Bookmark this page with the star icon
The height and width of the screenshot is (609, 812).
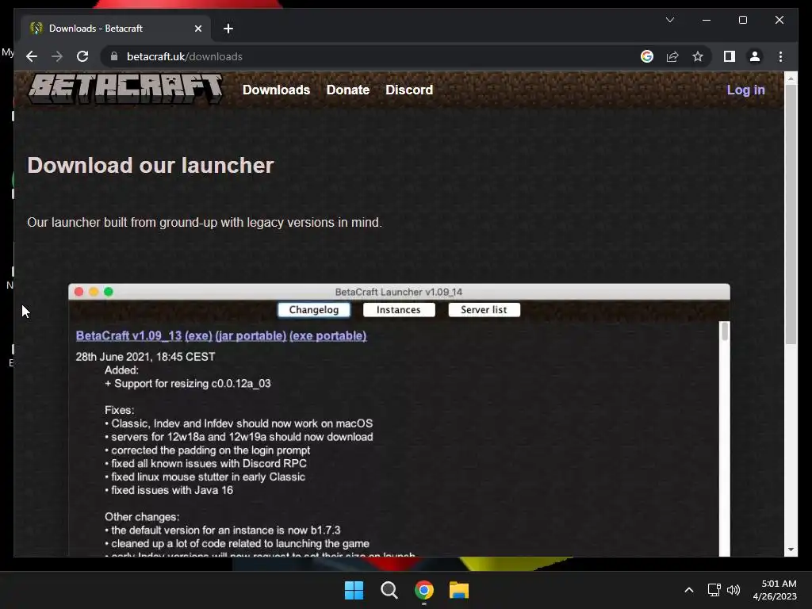698,56
